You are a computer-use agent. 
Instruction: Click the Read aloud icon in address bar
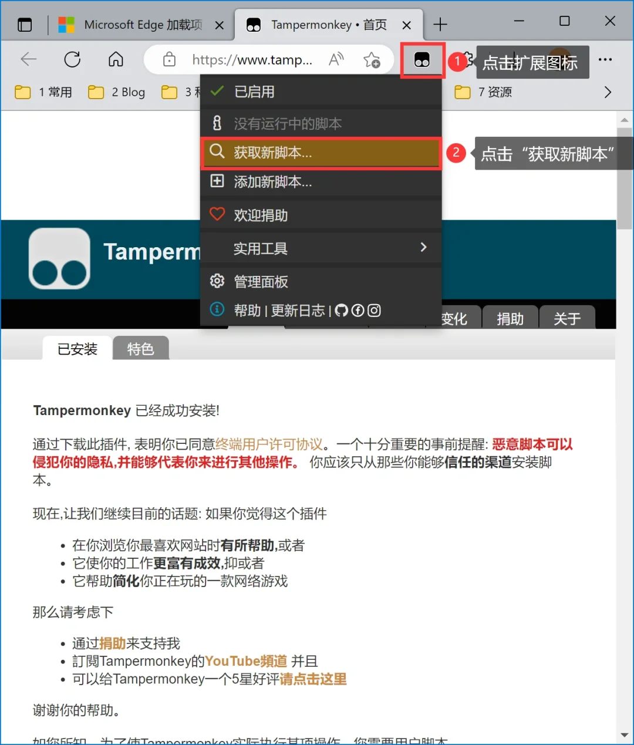[336, 59]
